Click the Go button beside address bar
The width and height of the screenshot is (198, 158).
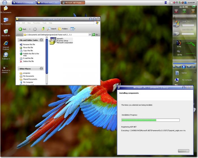[95, 35]
